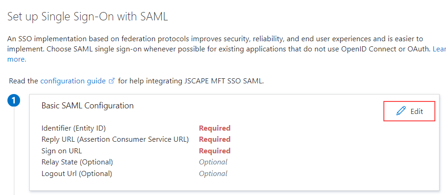Screen dimensions: 446x195
Task: Click the Relay State (Optional) label
Action: tap(77, 162)
